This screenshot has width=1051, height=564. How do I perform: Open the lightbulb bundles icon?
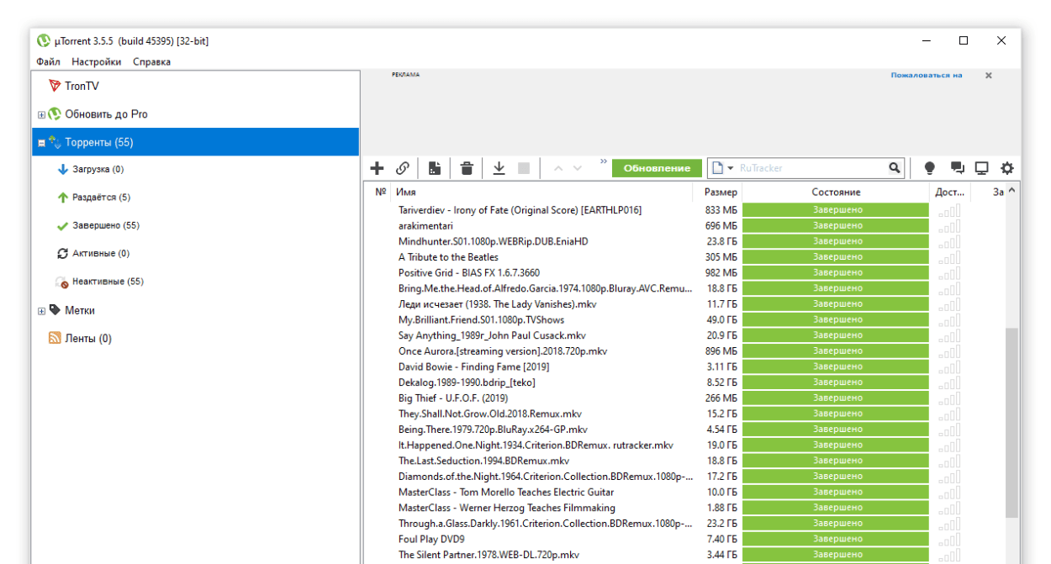point(929,168)
